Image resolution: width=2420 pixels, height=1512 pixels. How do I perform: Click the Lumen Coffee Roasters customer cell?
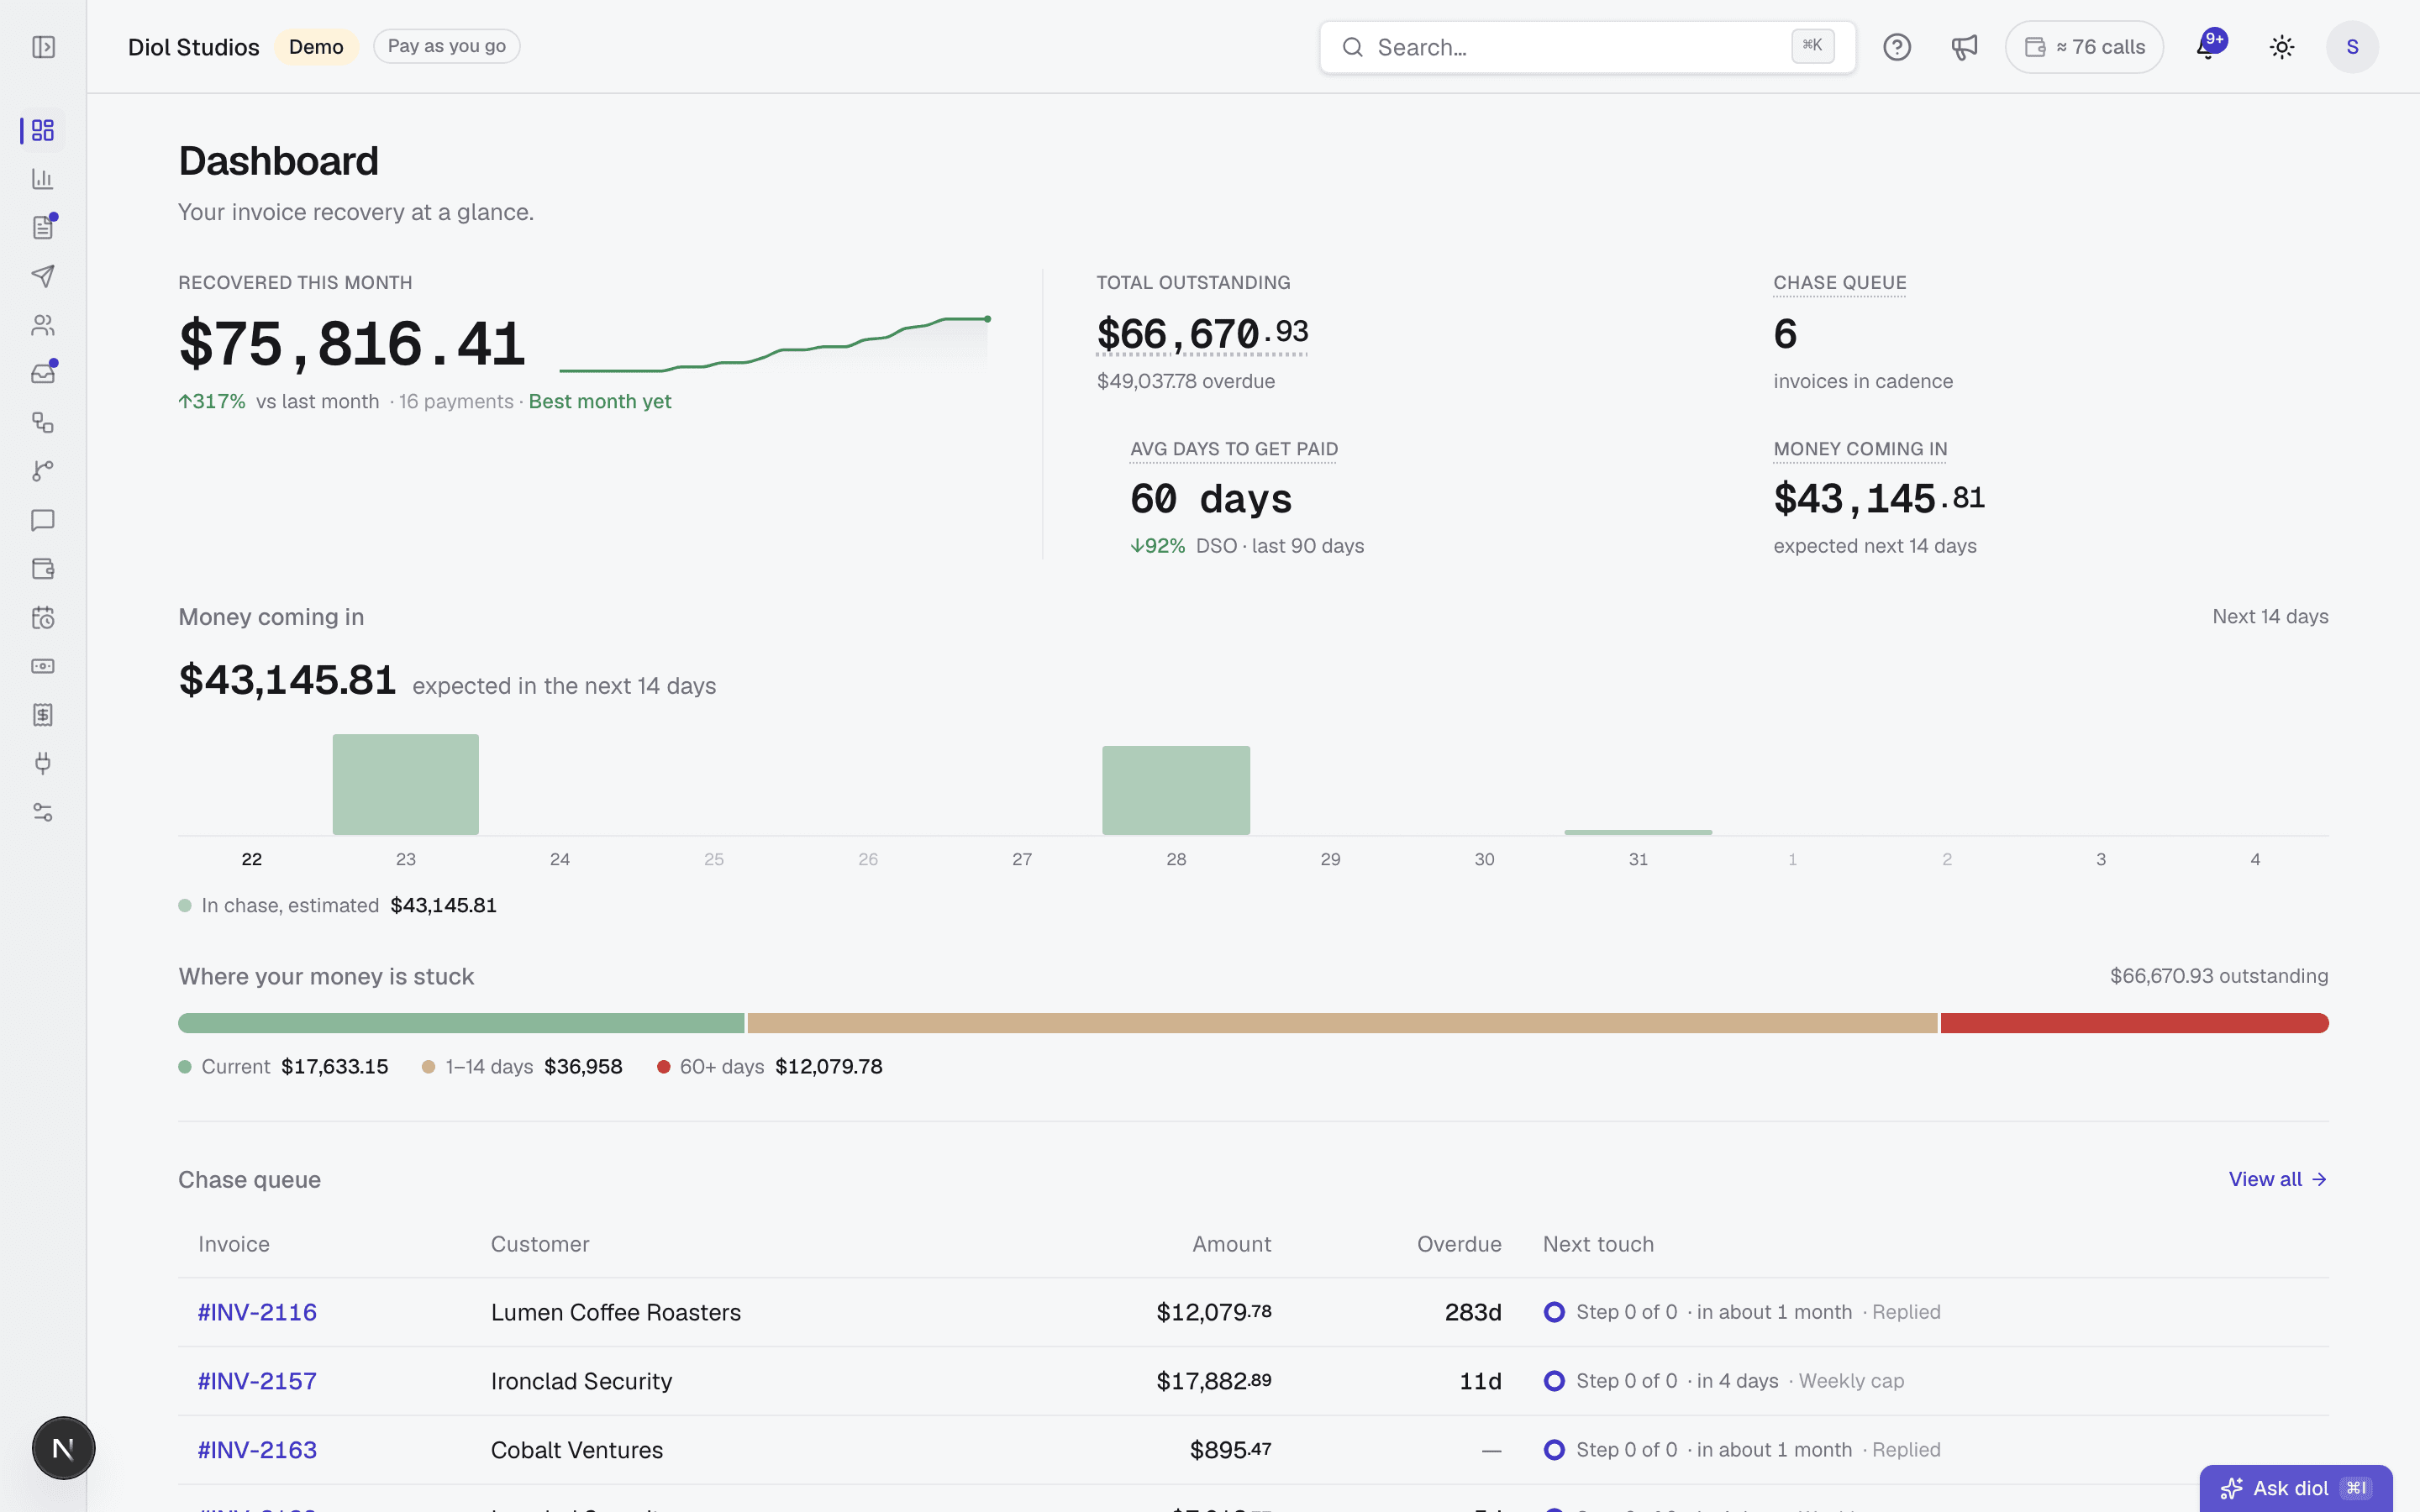pos(616,1312)
